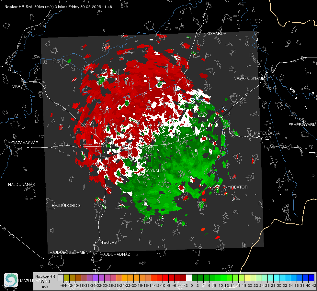Pick the gray no-data swatch left of -64
317x291 pixels.
(x=61, y=277)
